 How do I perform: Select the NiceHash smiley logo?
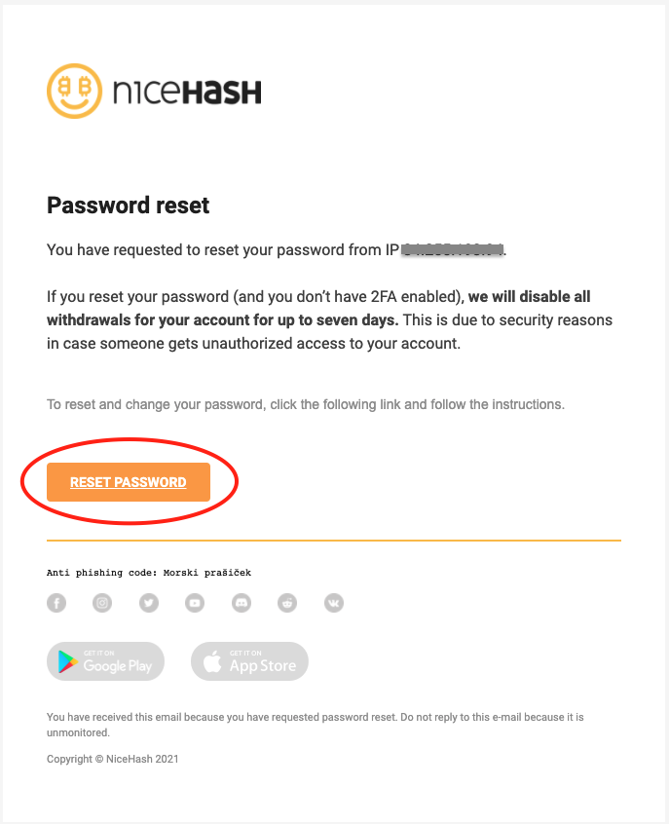tap(72, 91)
